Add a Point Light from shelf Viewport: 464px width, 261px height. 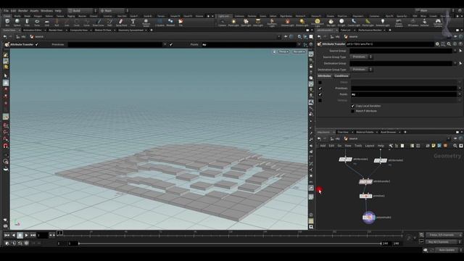click(233, 22)
